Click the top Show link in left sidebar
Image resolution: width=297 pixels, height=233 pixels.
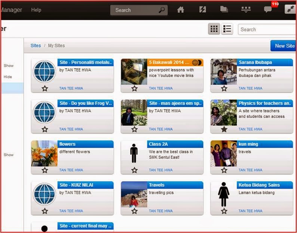click(x=9, y=66)
